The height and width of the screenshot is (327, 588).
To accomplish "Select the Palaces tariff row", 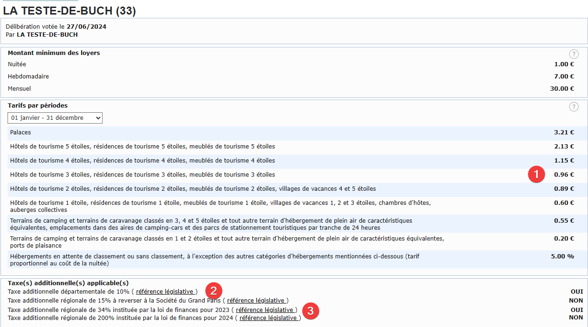I will (21, 132).
